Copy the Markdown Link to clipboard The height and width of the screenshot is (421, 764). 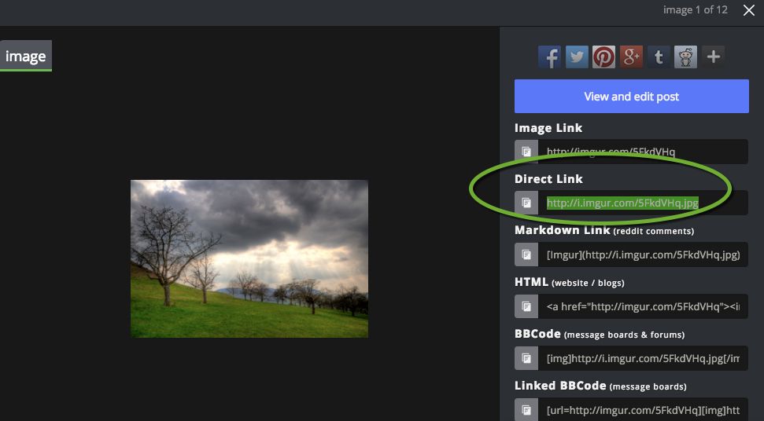pyautogui.click(x=526, y=254)
